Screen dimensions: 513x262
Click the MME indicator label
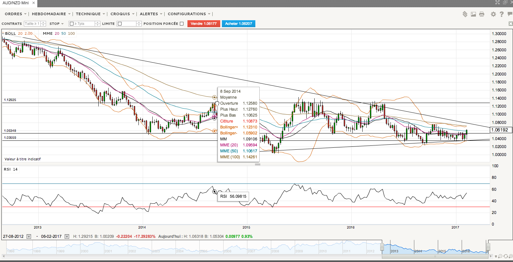48,33
